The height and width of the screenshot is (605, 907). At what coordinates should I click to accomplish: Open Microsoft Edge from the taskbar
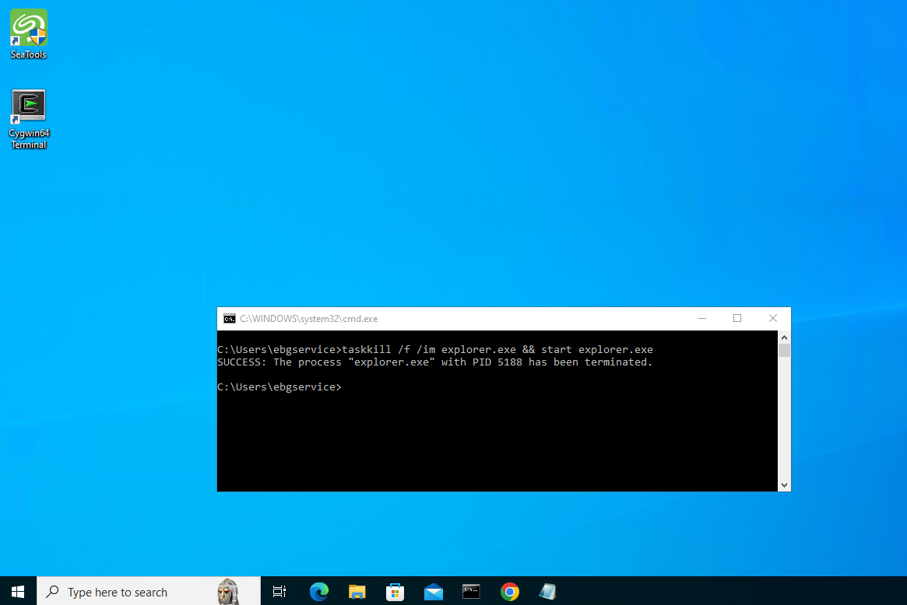tap(318, 592)
